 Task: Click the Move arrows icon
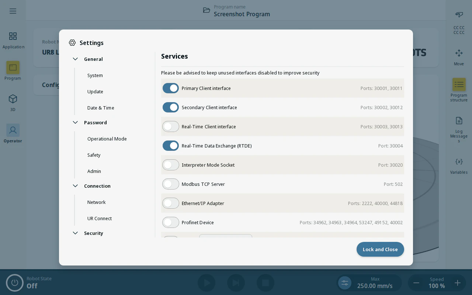pyautogui.click(x=459, y=53)
